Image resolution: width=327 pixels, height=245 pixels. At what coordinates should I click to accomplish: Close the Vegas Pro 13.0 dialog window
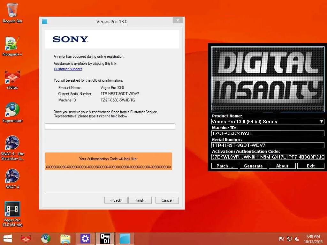click(178, 20)
